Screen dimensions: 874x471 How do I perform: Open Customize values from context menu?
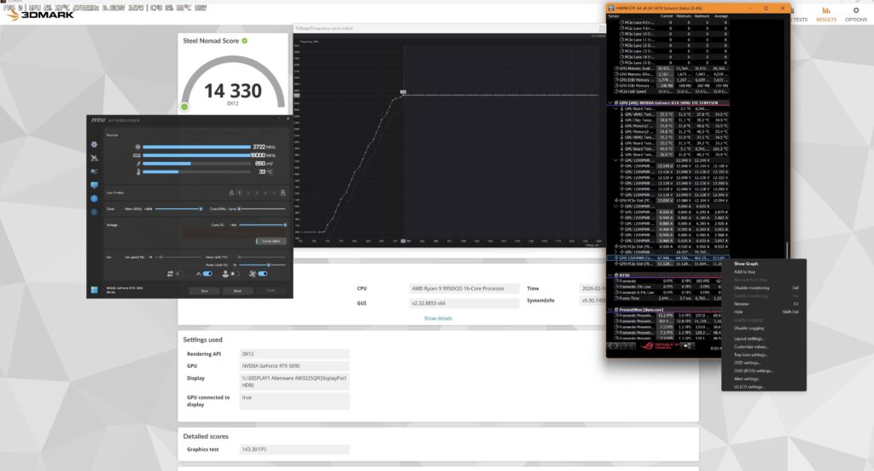point(764,346)
